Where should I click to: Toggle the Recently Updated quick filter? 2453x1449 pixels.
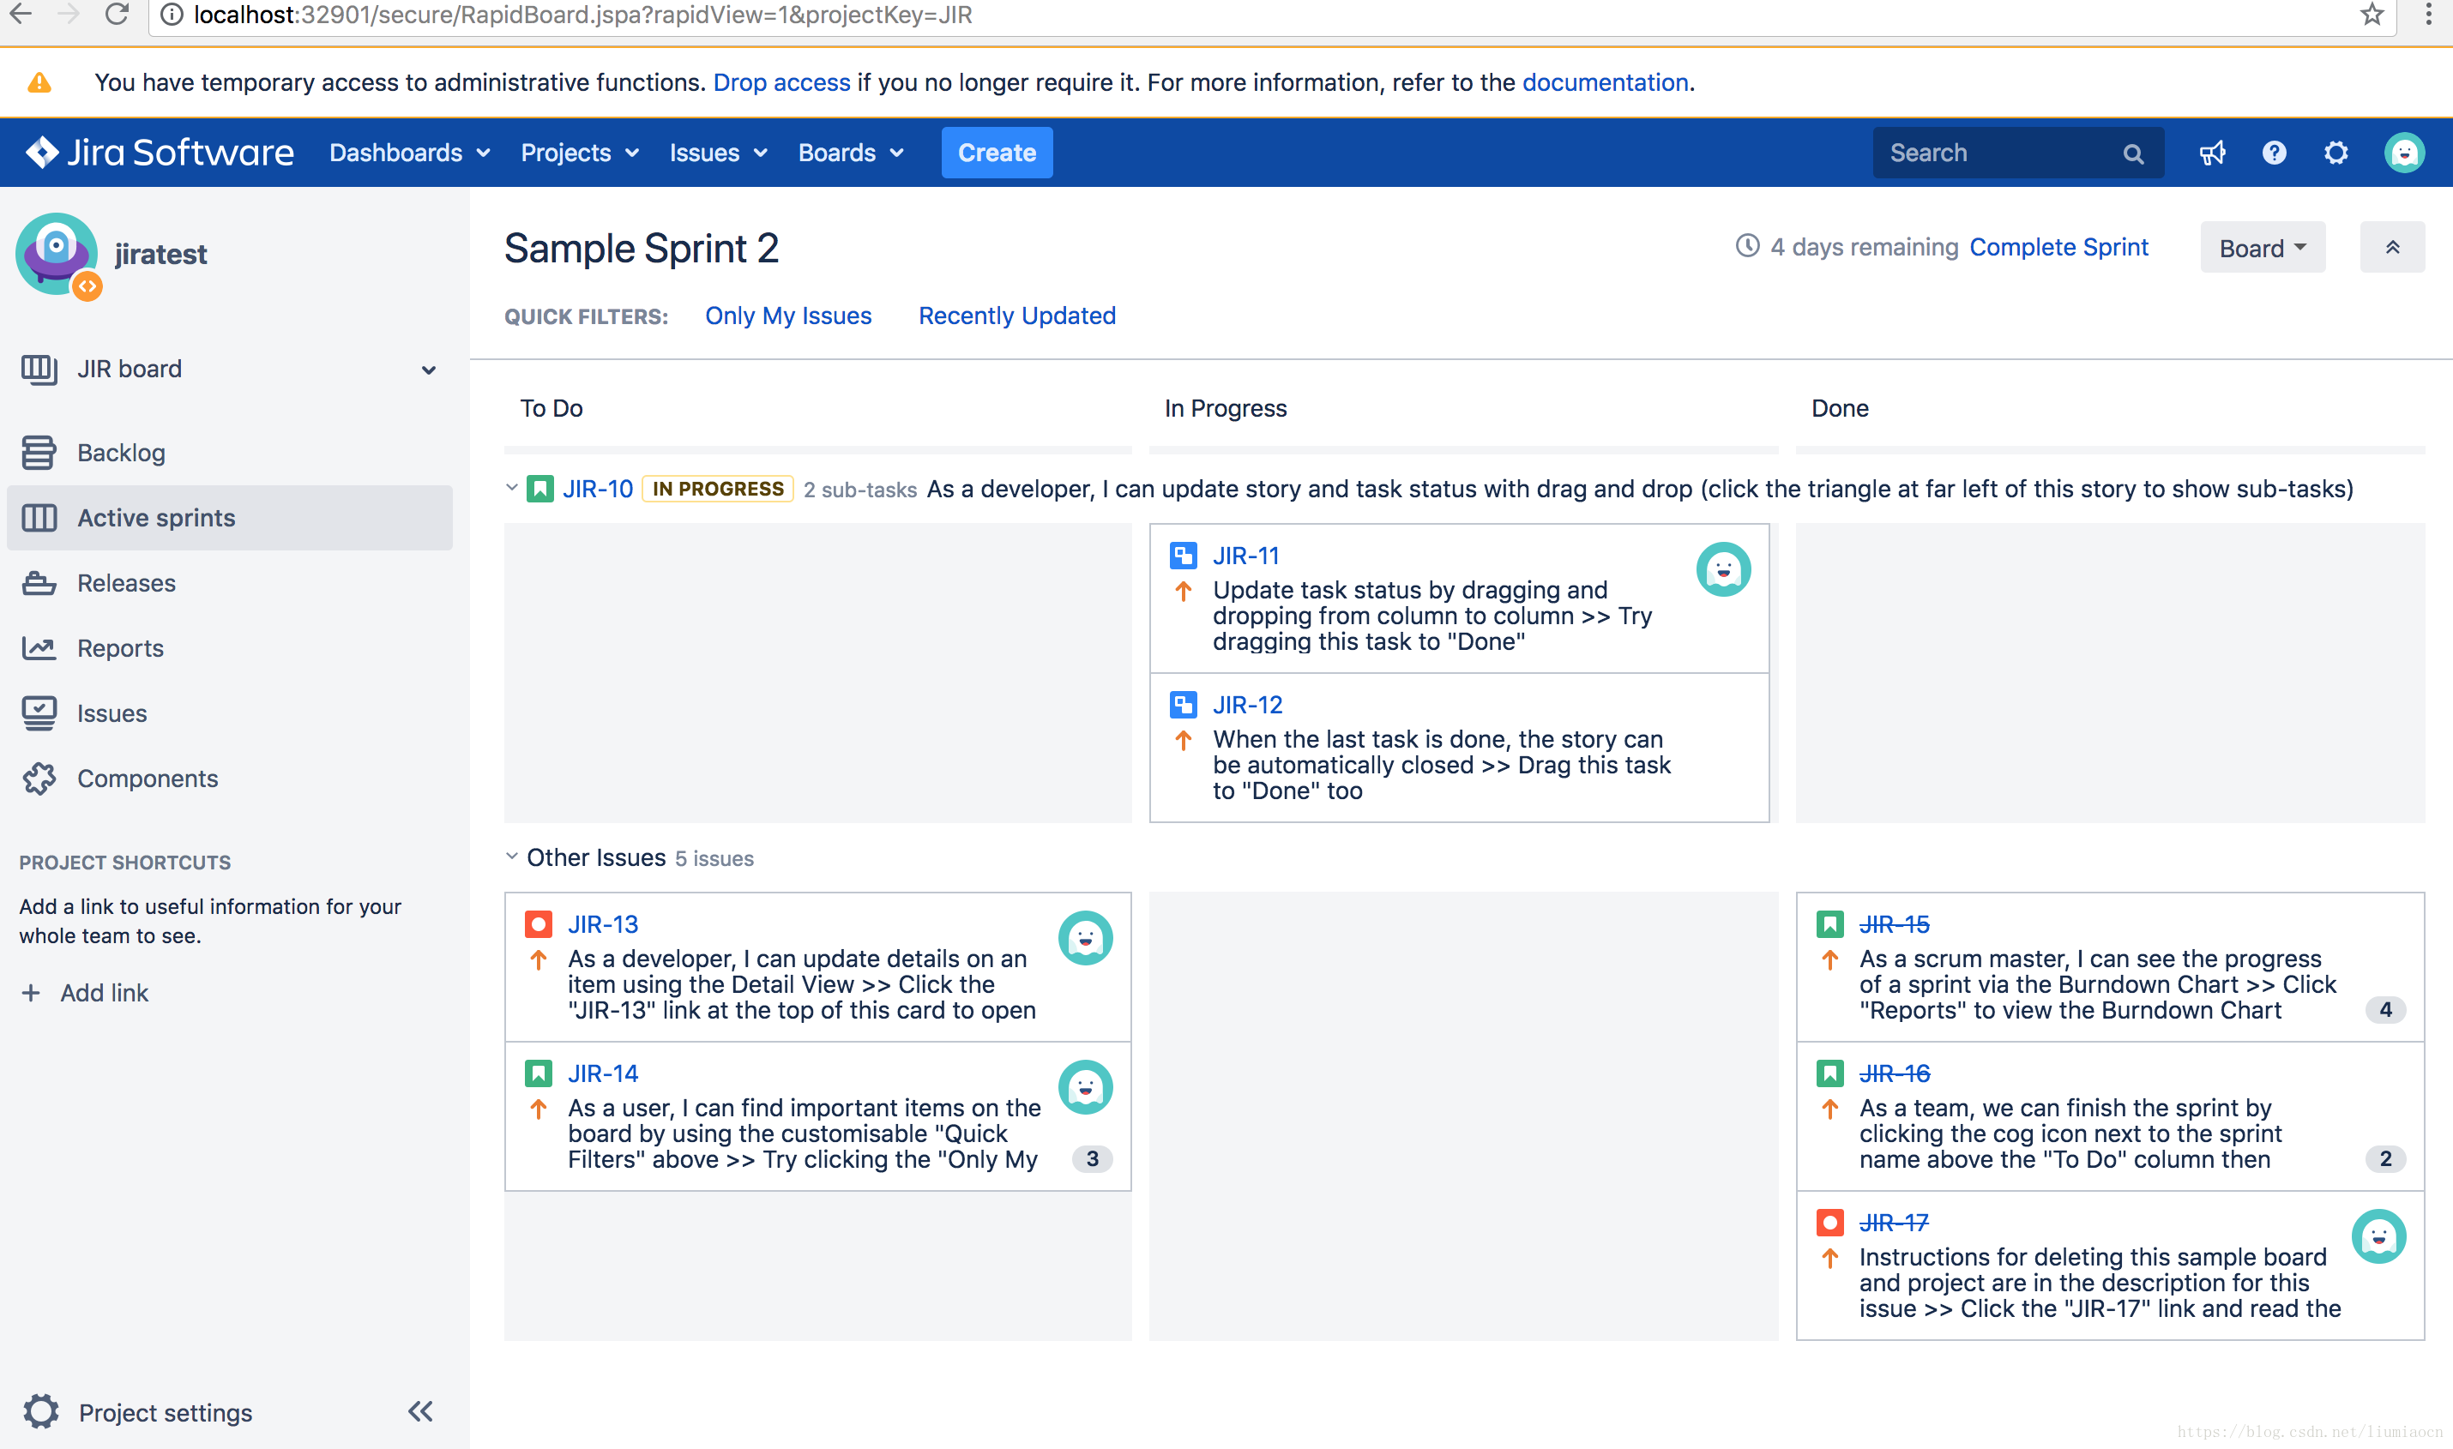tap(1016, 316)
